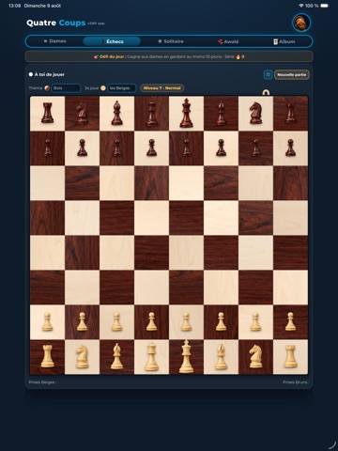The width and height of the screenshot is (338, 451).
Task: Click the brown king on e8
Action: 186,114
